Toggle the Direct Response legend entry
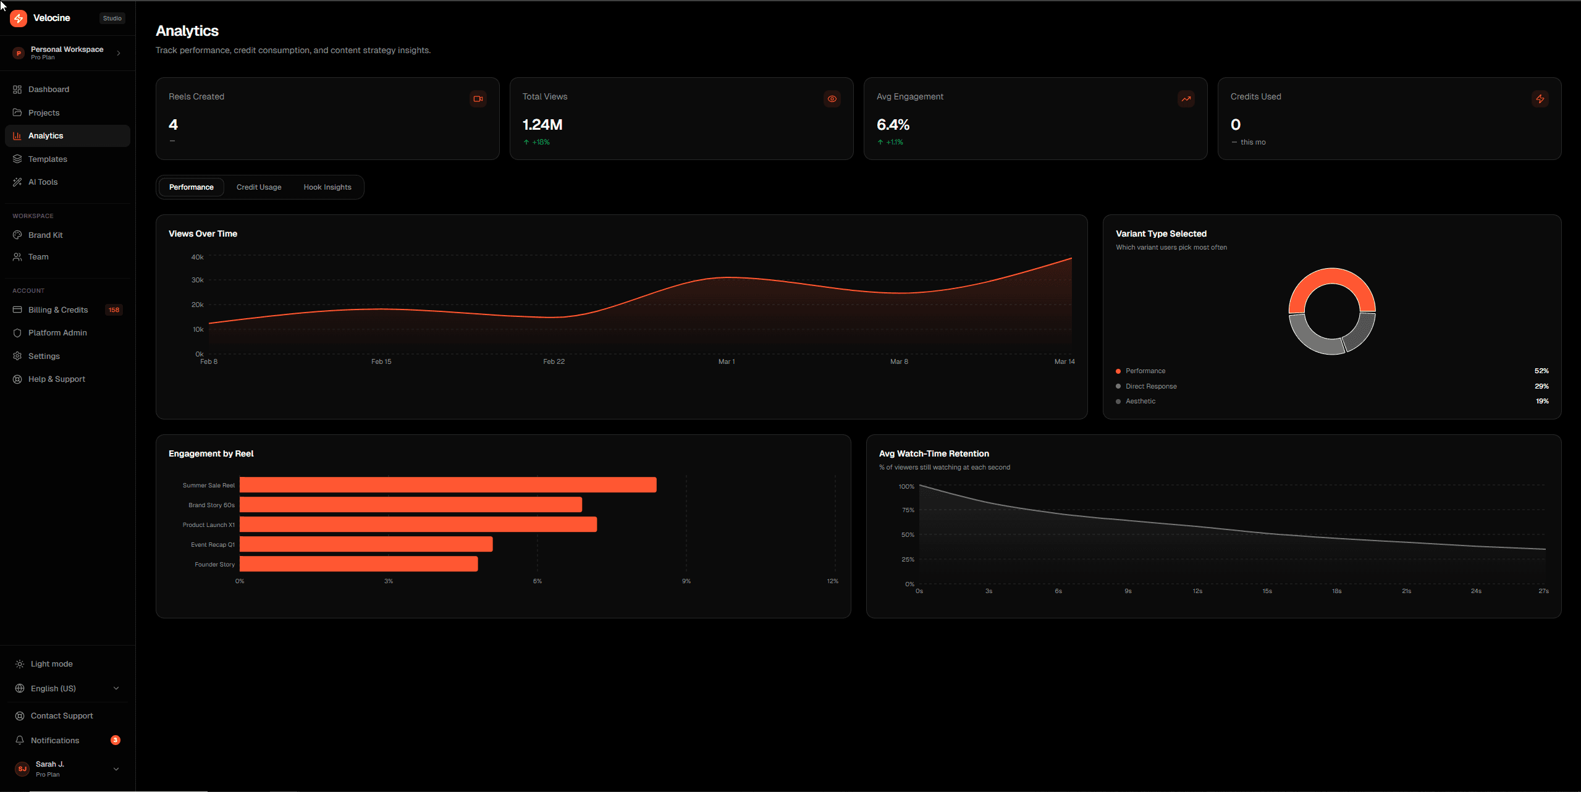 [x=1150, y=387]
